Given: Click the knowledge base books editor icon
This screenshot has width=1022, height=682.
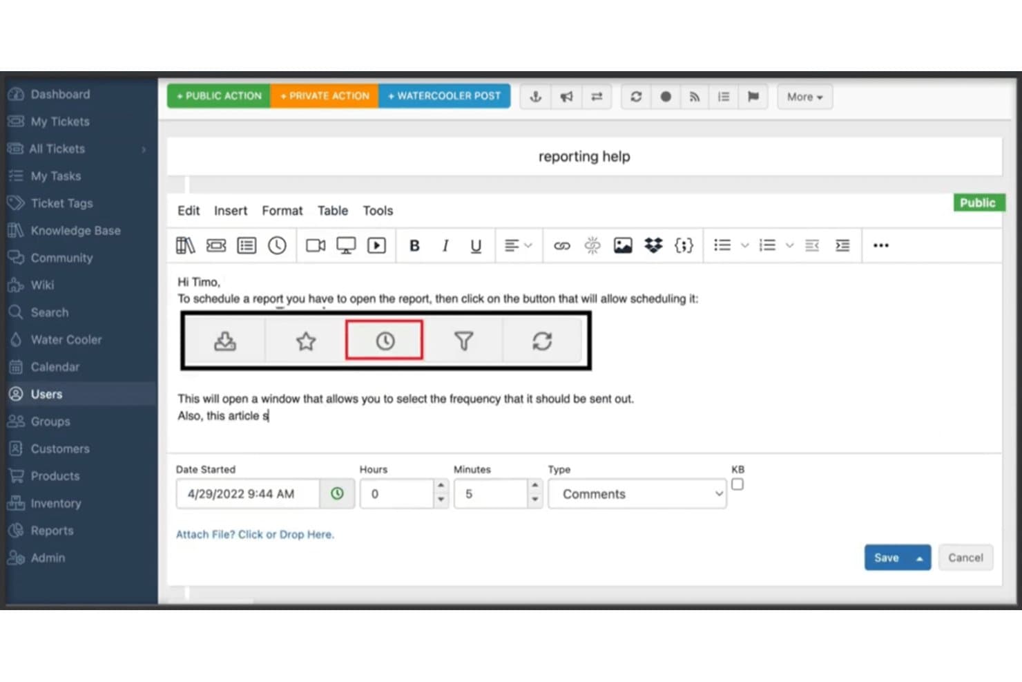Looking at the screenshot, I should (185, 245).
